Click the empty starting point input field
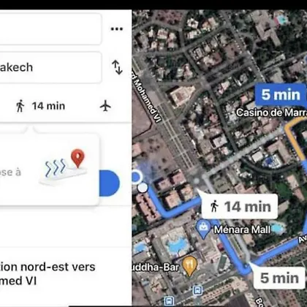 (x=50, y=29)
